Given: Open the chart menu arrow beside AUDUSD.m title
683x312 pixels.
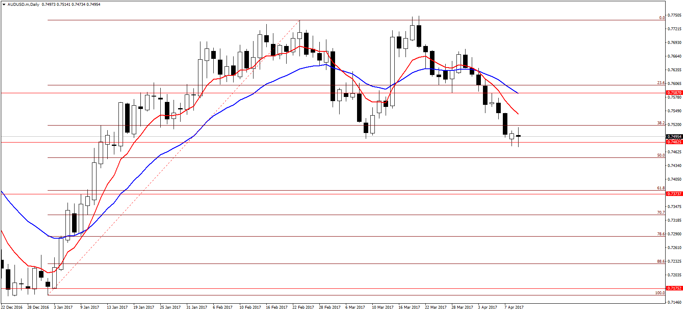Looking at the screenshot, I should coord(4,5).
